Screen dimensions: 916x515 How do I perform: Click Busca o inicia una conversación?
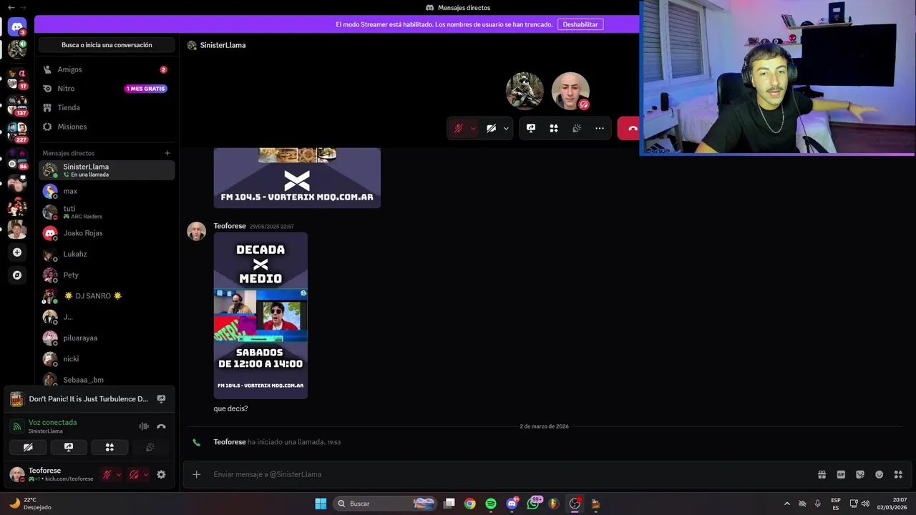point(107,45)
